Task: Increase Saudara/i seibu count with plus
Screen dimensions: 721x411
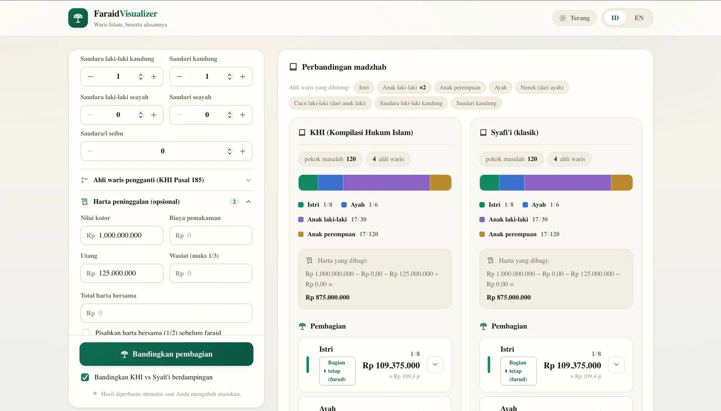Action: [x=242, y=151]
